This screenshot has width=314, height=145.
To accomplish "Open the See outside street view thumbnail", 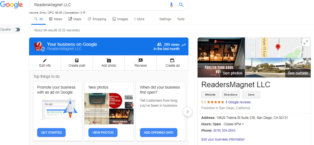I will pos(278,68).
